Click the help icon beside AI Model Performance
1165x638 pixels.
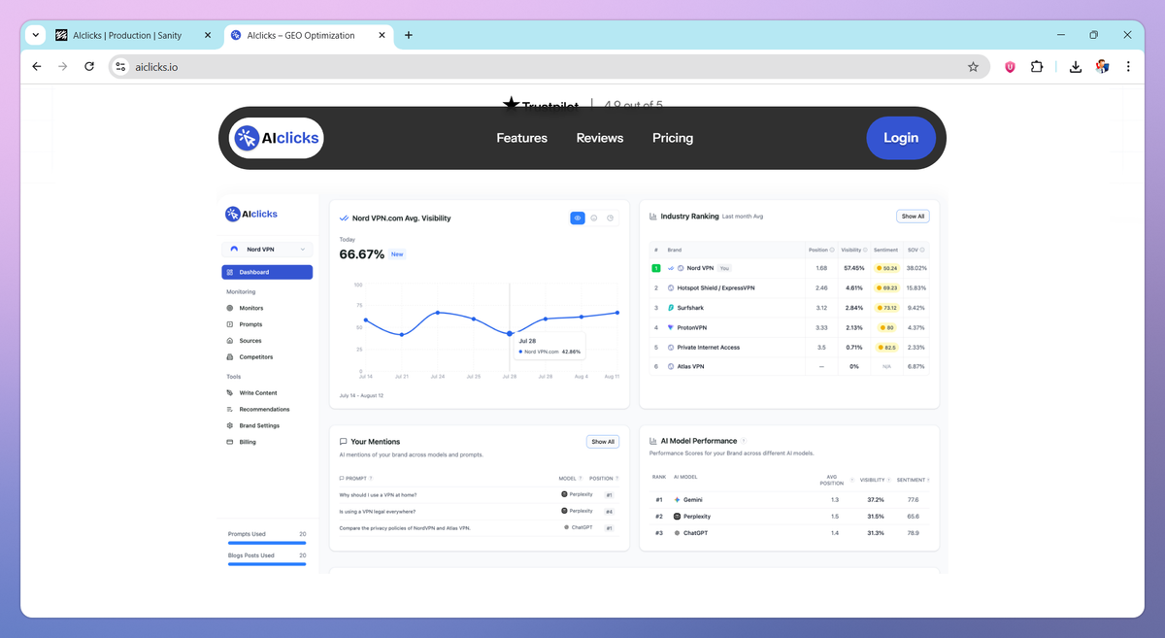(x=744, y=441)
